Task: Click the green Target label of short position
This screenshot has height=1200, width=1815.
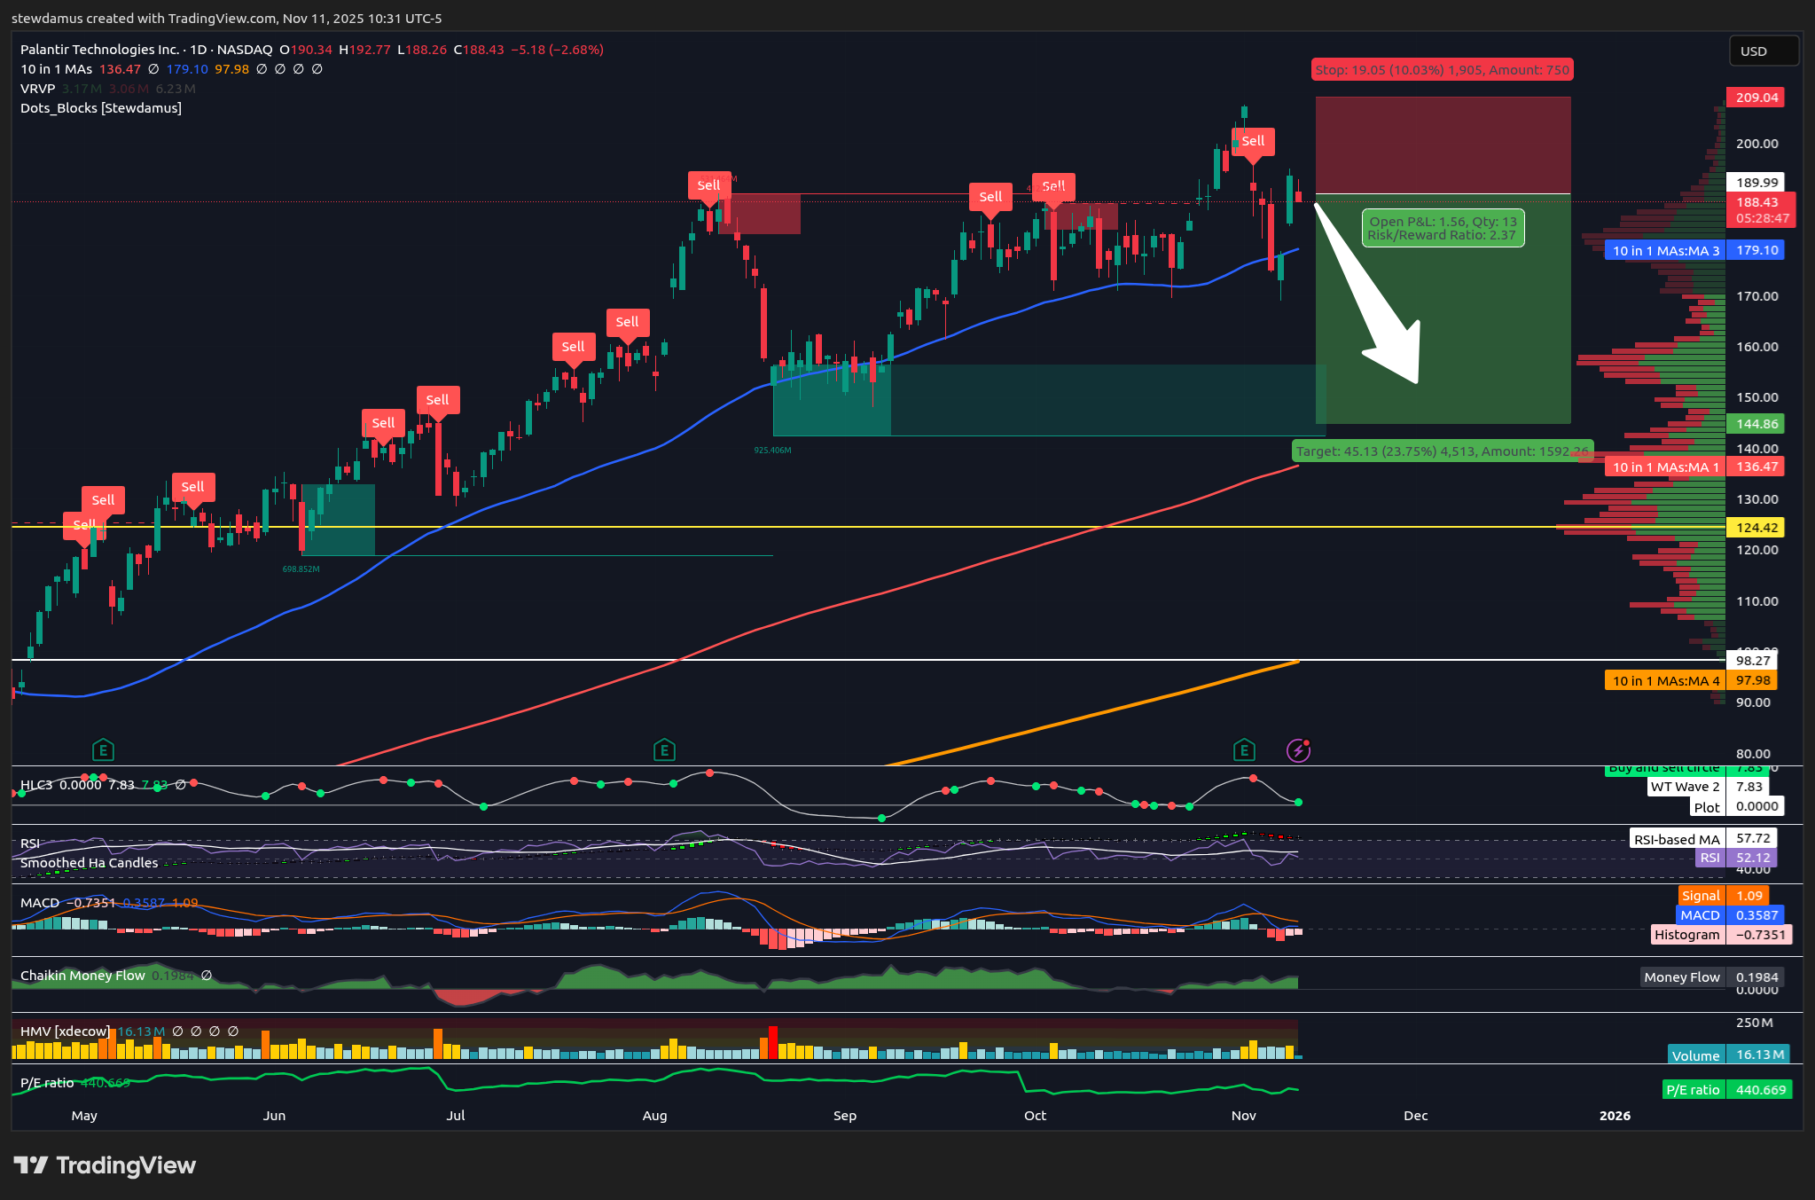Action: click(1442, 451)
